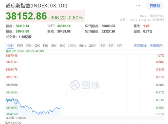Switch to the 日K chart tab
This screenshot has width=168, height=124.
(x=29, y=46)
